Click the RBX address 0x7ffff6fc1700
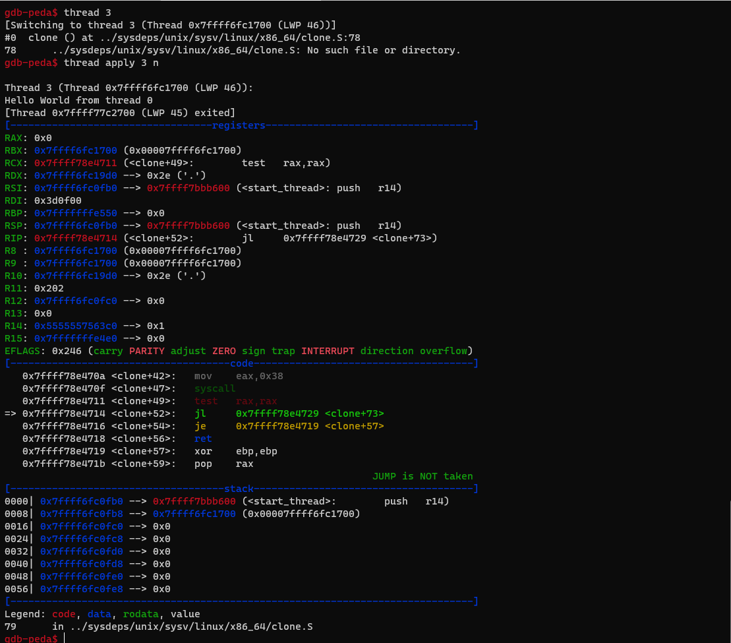The width and height of the screenshot is (731, 643). (76, 150)
